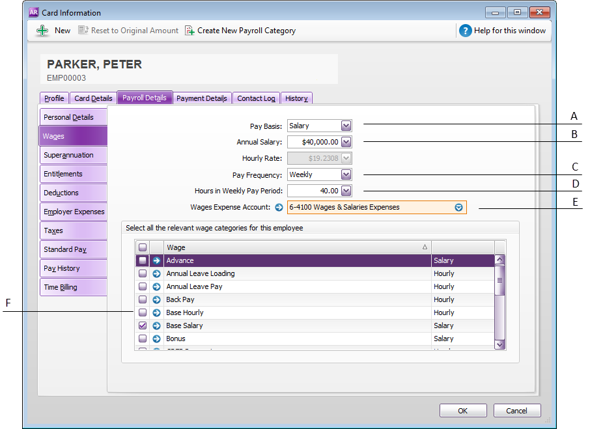This screenshot has height=429, width=590.
Task: Open the Annual Leave Pay detail arrow
Action: point(156,286)
